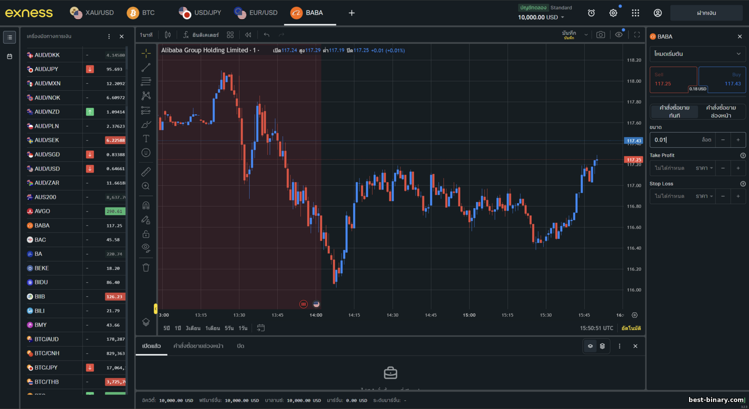Take a chart snapshot with camera icon
Screen dimensions: 749x409
tap(601, 35)
